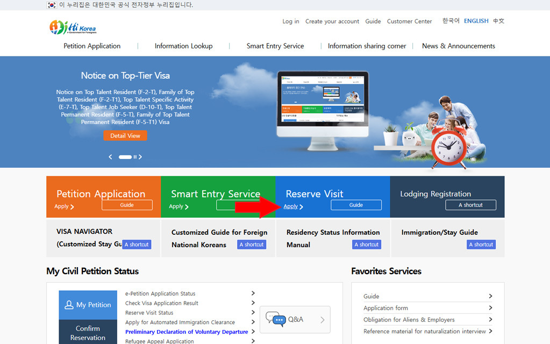The width and height of the screenshot is (550, 344).
Task: Open Preliminary Declaration of Voluntary Departure
Action: coord(187,332)
